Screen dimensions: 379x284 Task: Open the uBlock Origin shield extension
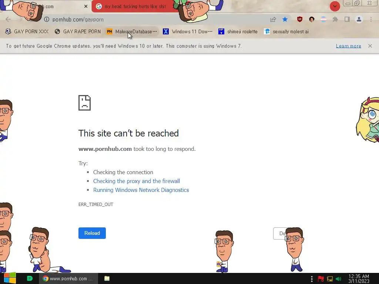pos(300,19)
